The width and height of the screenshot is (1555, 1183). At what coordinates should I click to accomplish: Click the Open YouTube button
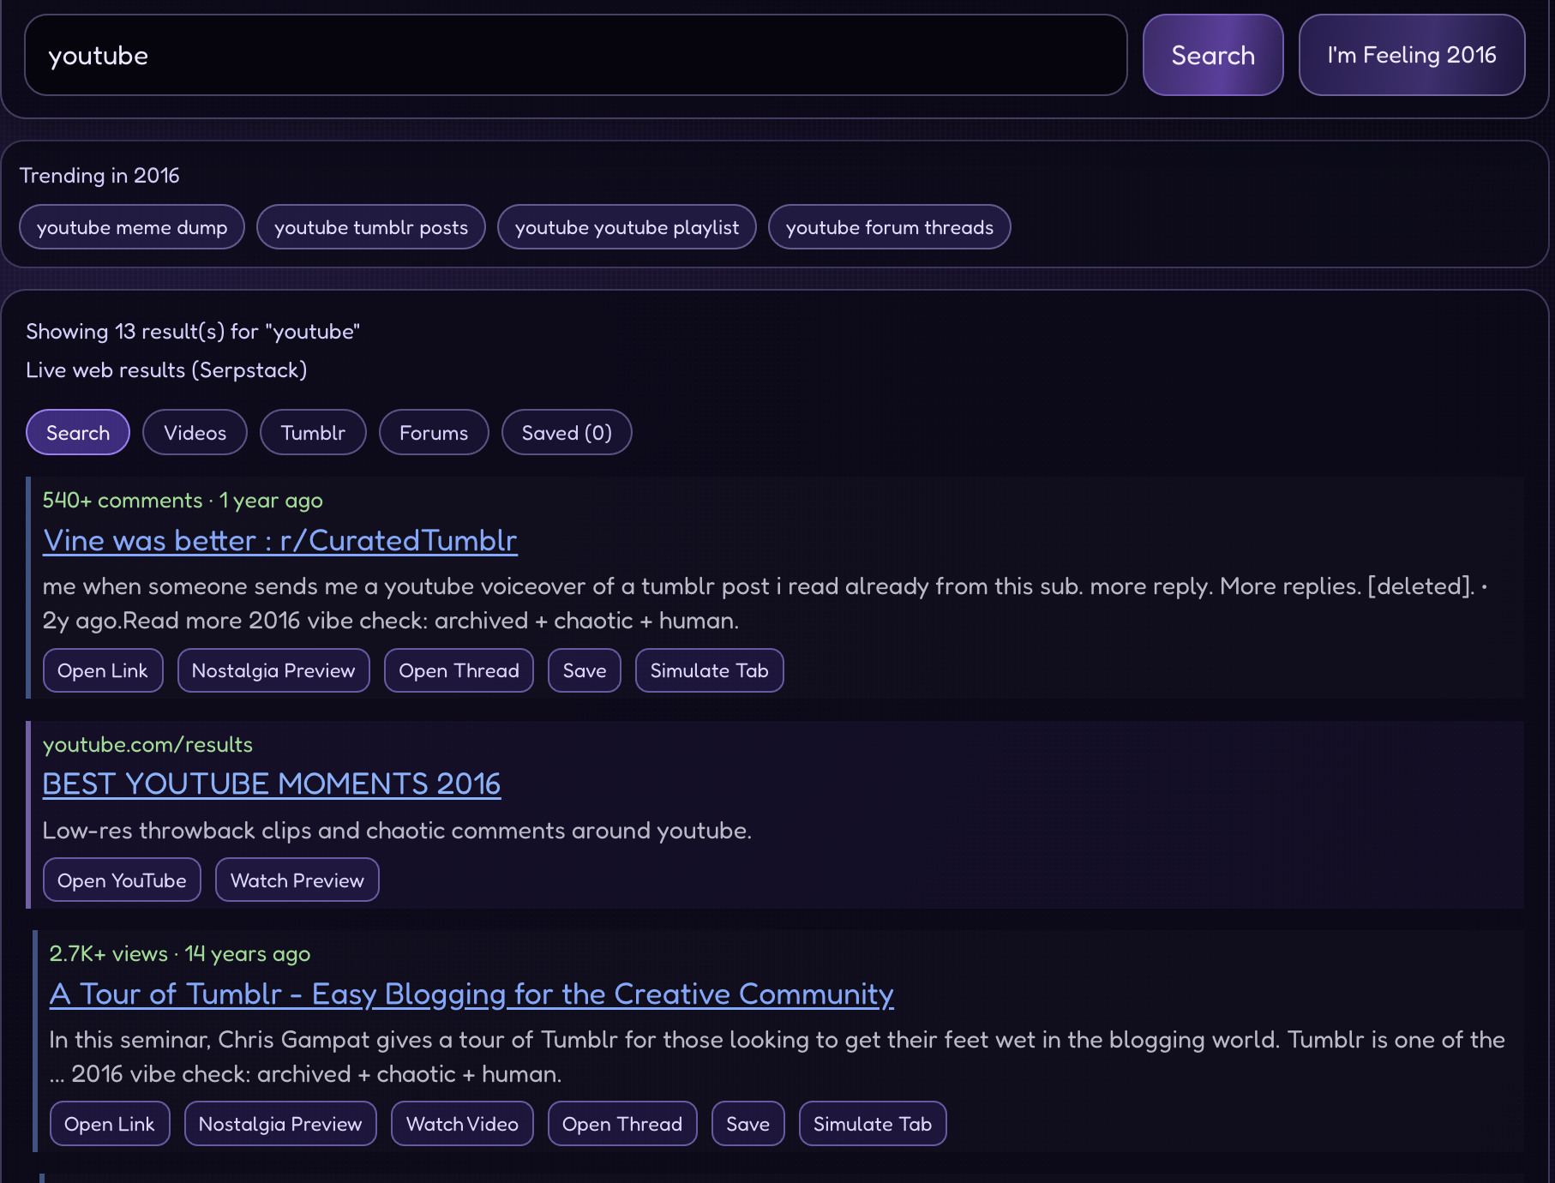point(122,880)
